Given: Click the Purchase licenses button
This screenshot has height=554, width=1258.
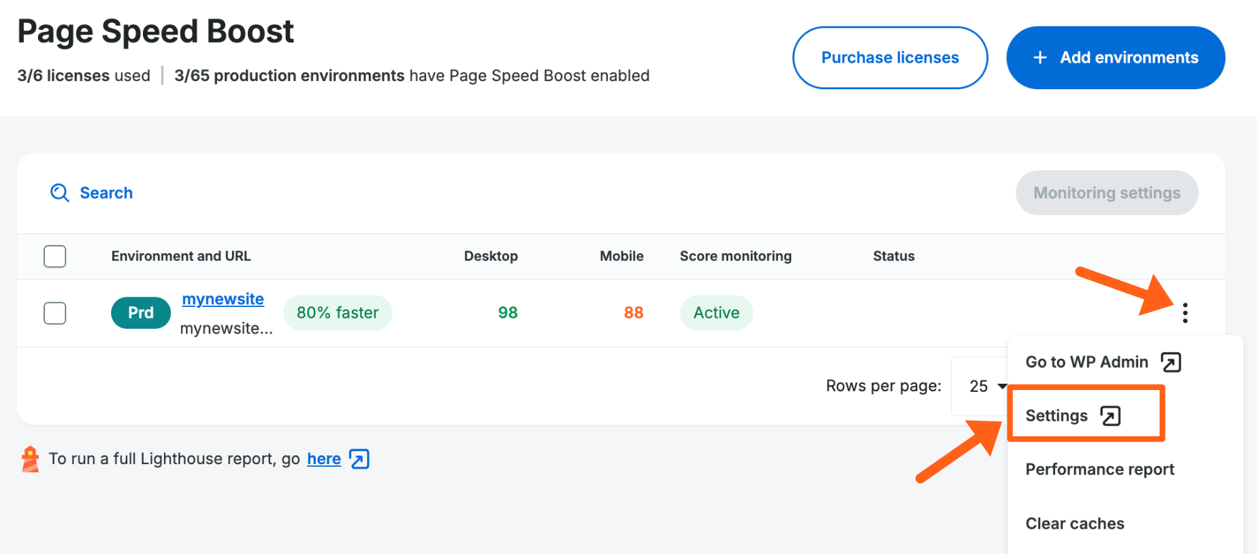Looking at the screenshot, I should (890, 58).
